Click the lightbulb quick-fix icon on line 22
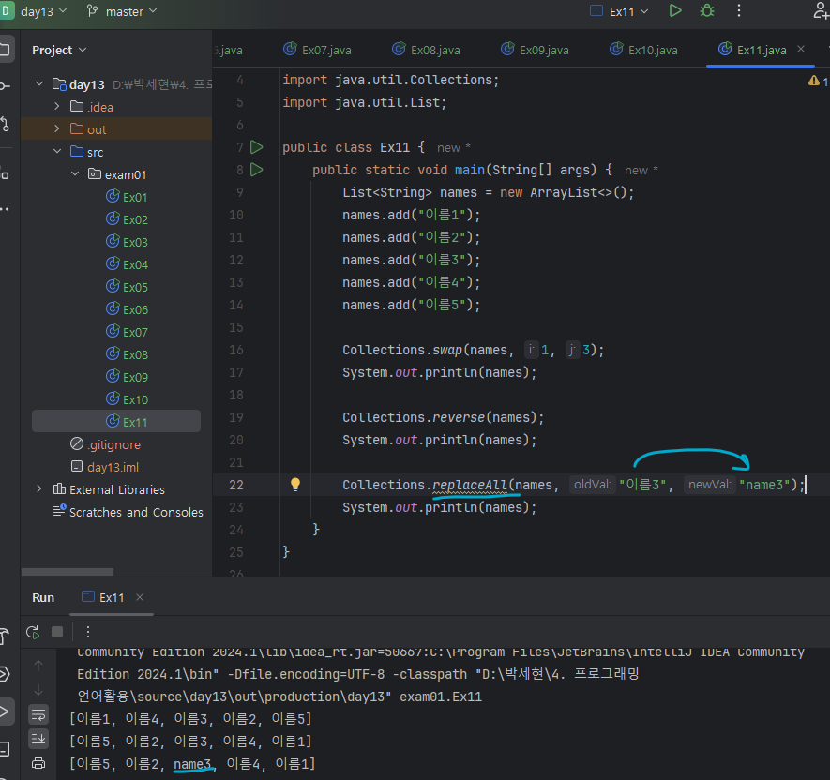The width and height of the screenshot is (830, 780). (294, 485)
